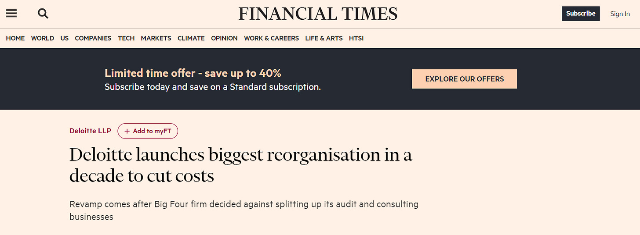
Task: Go to the Home section
Action: [15, 38]
